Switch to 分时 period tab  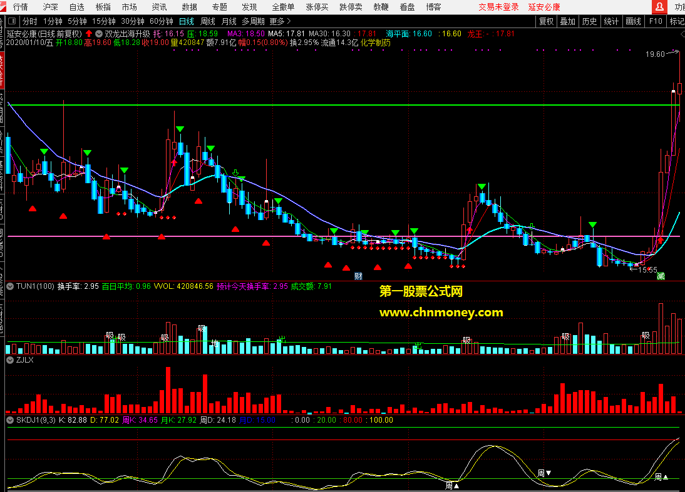click(x=29, y=21)
